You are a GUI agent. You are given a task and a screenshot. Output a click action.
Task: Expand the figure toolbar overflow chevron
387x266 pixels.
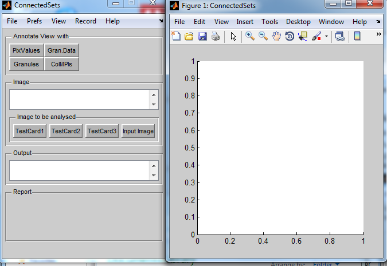click(378, 34)
